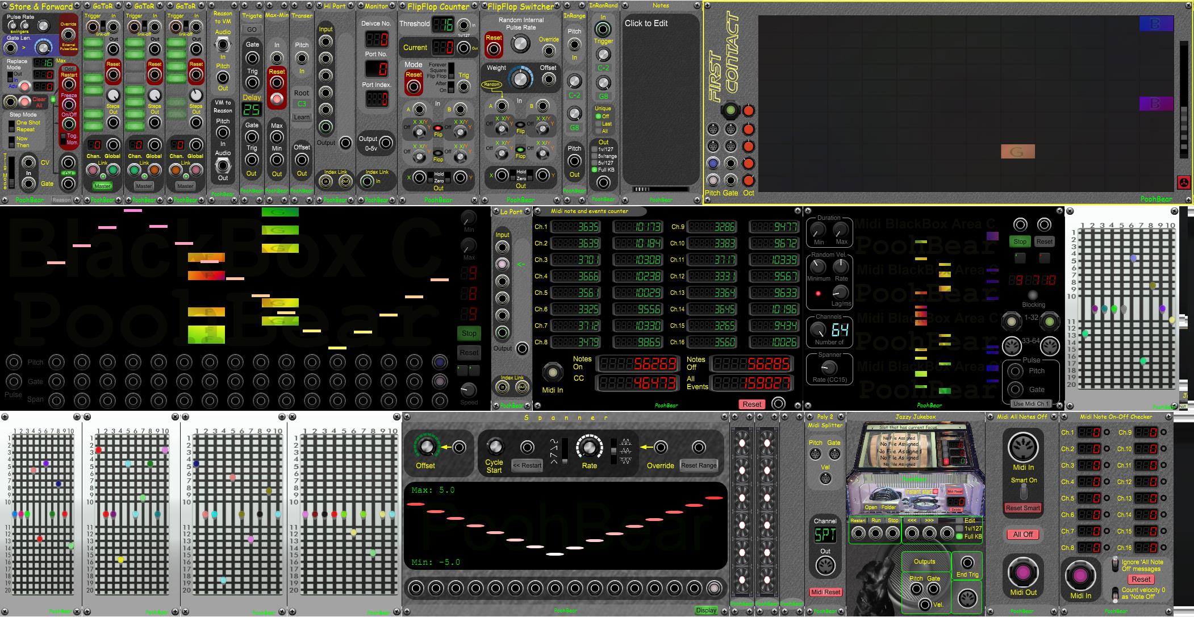This screenshot has height=617, width=1194.
Task: Toggle the Tog. / Mom. switch in Store & Forward
Action: pyautogui.click(x=63, y=138)
